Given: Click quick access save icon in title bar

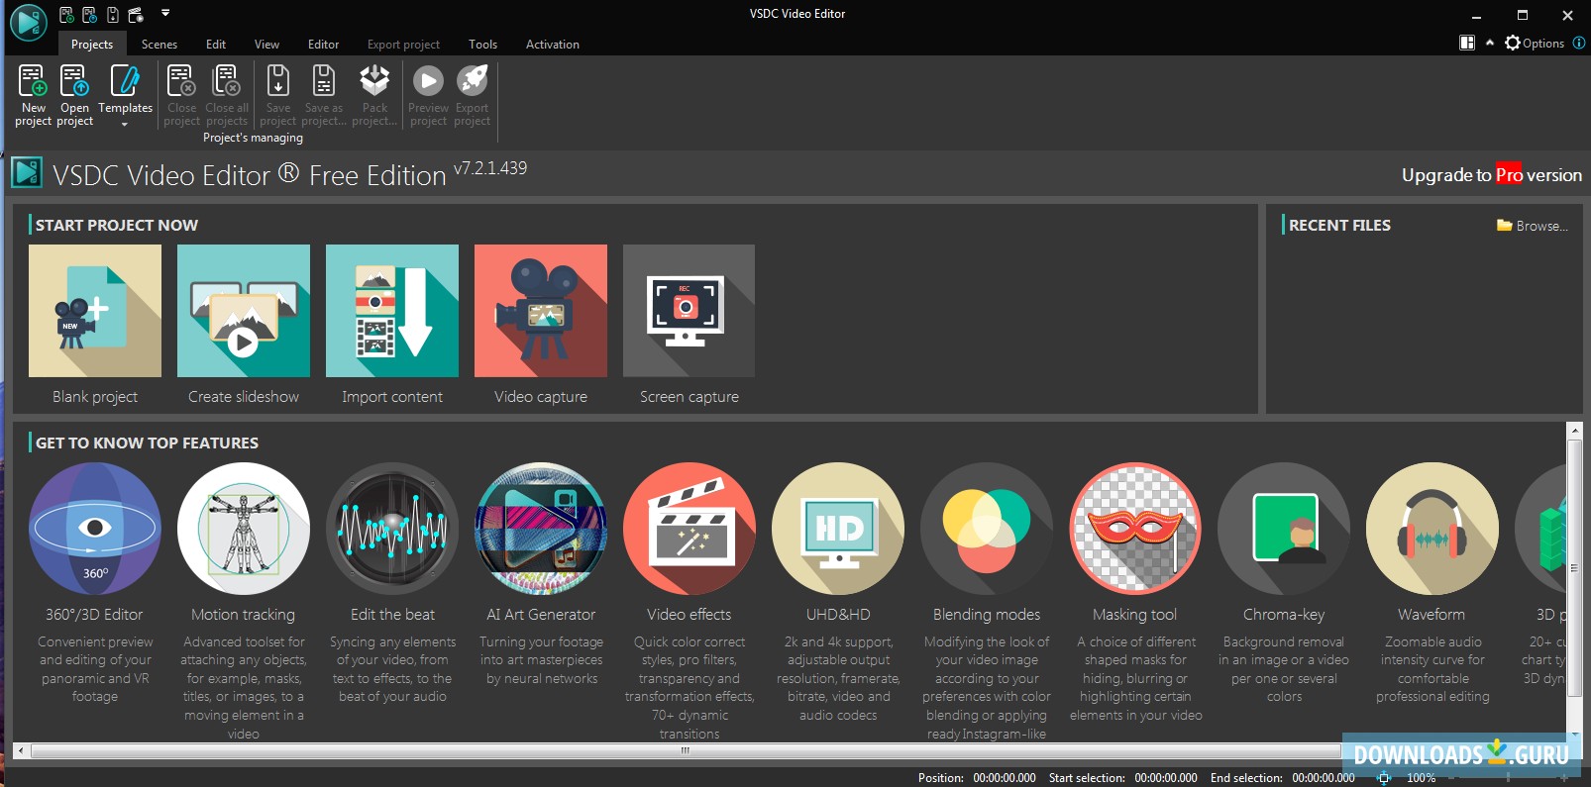Looking at the screenshot, I should click(112, 15).
